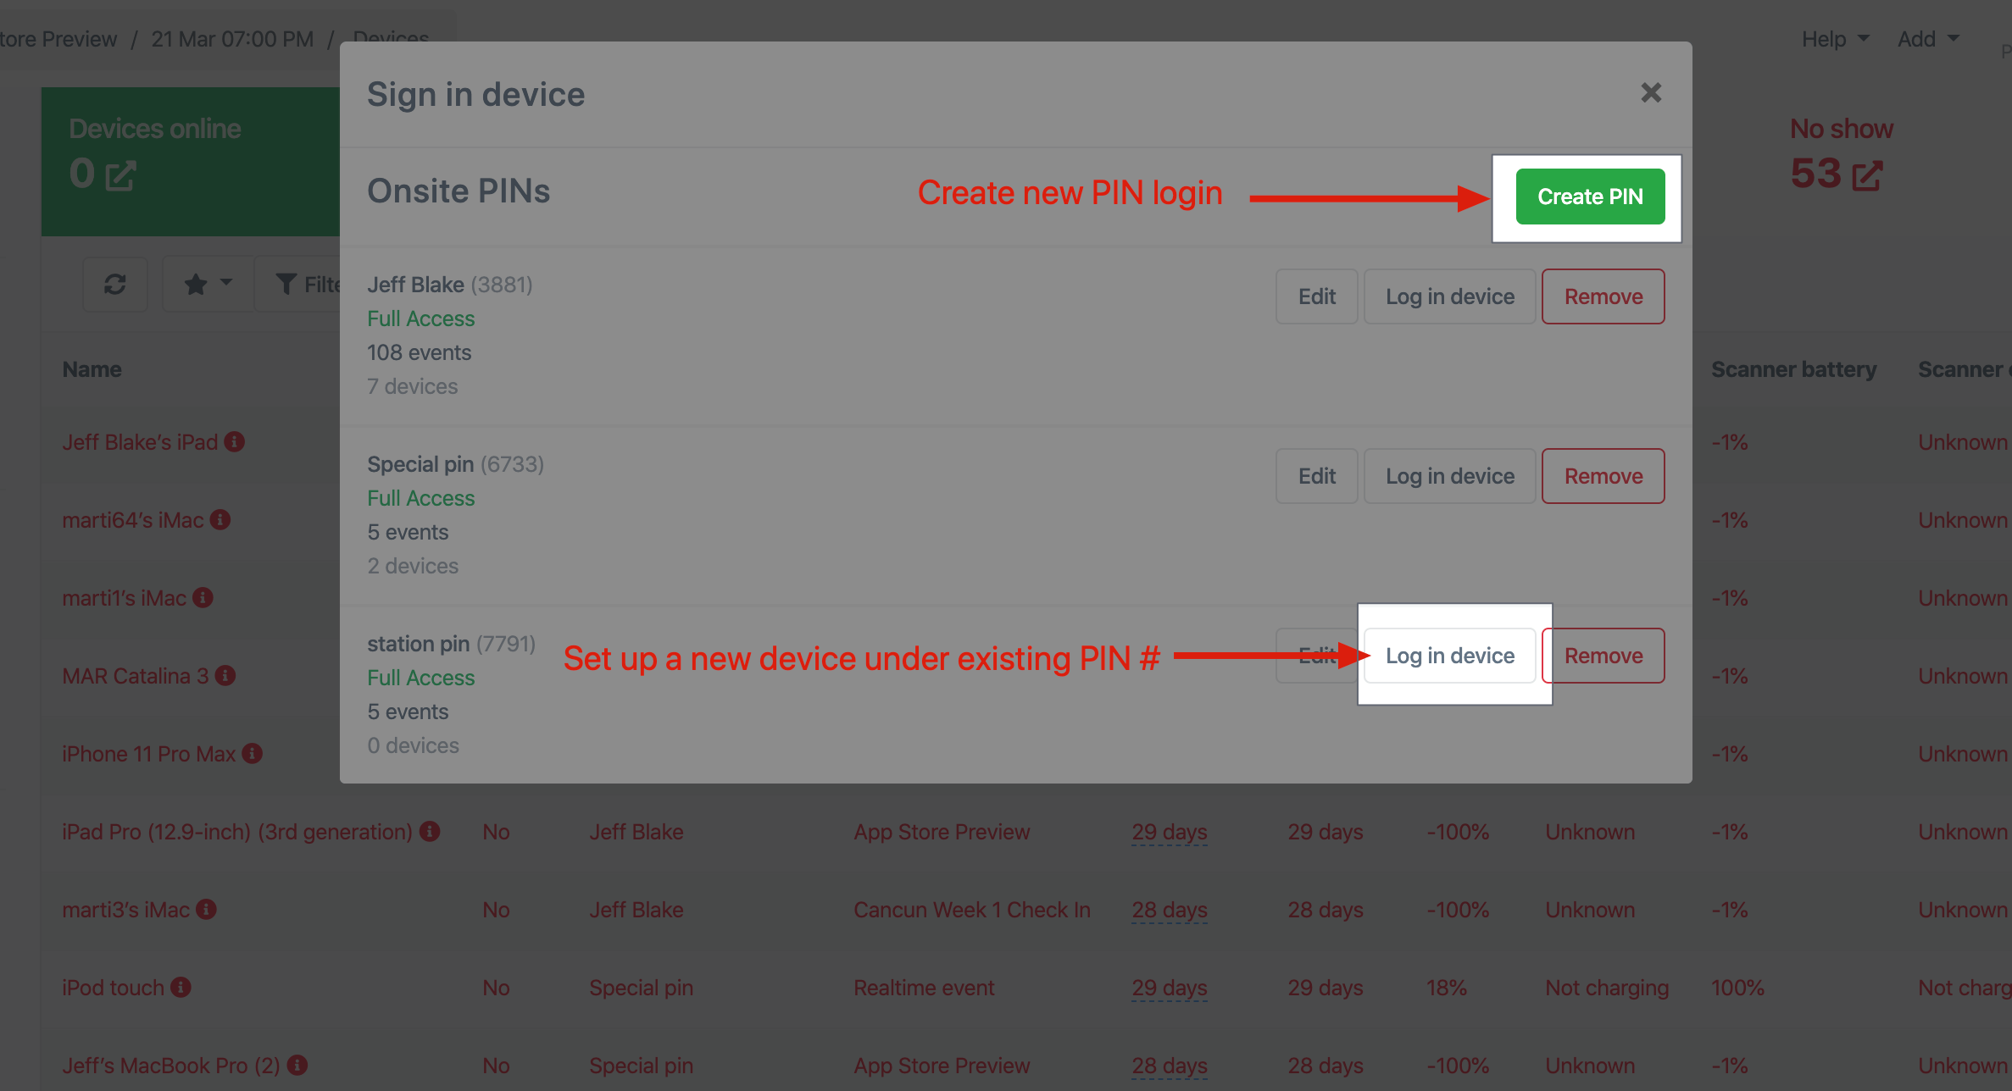The height and width of the screenshot is (1091, 2012).
Task: Click info icon next to iPhone 11 Pro Max
Action: coord(253,754)
